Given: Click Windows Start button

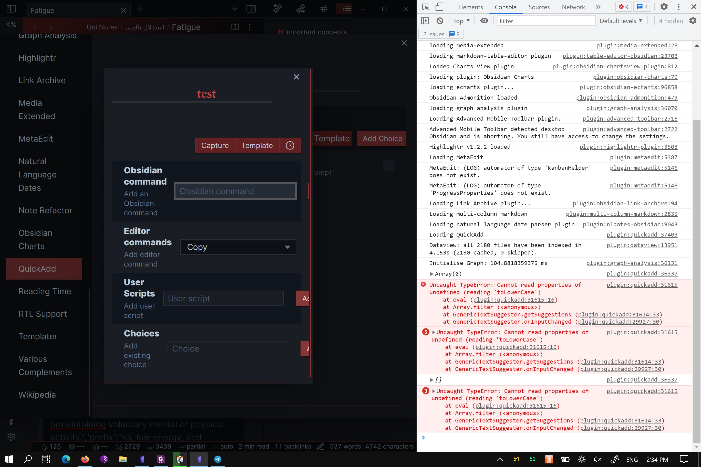Looking at the screenshot, I should 9,459.
